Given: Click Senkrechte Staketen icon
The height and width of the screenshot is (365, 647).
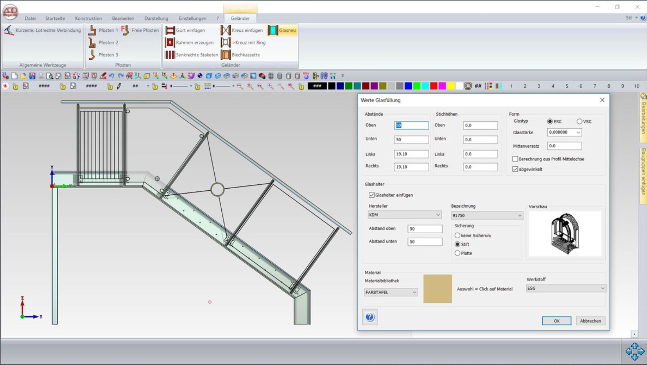Looking at the screenshot, I should click(170, 55).
